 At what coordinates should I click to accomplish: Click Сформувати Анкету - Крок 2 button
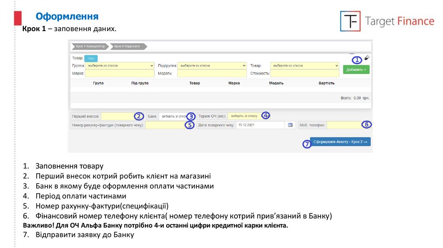click(x=340, y=142)
